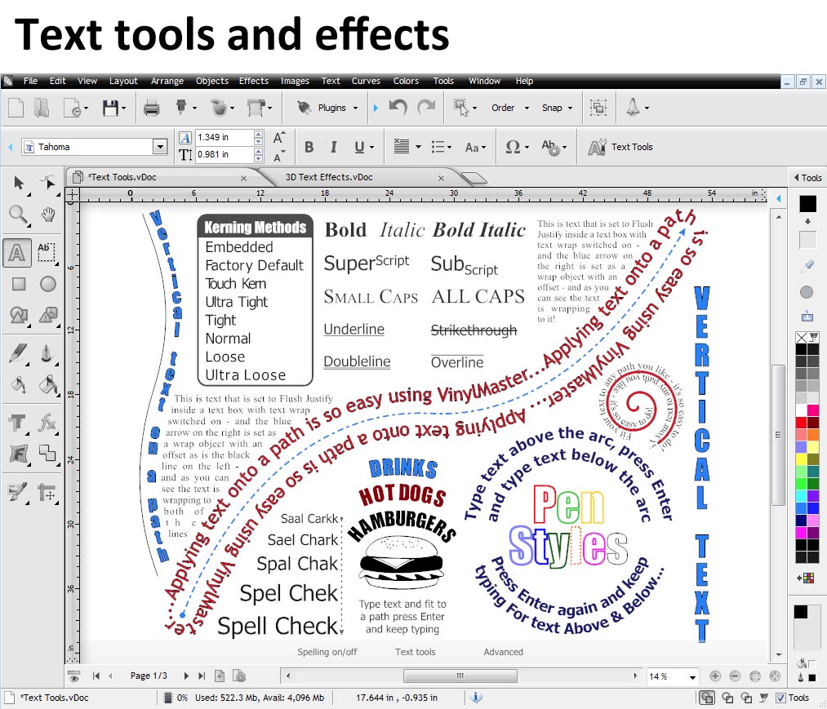The height and width of the screenshot is (709, 827).
Task: Go to the next page
Action: coord(186,676)
